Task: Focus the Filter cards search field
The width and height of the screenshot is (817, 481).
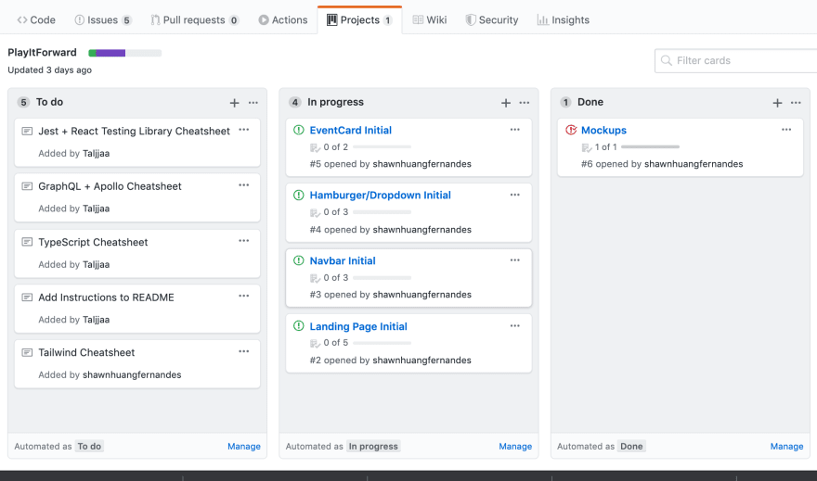Action: pos(735,61)
